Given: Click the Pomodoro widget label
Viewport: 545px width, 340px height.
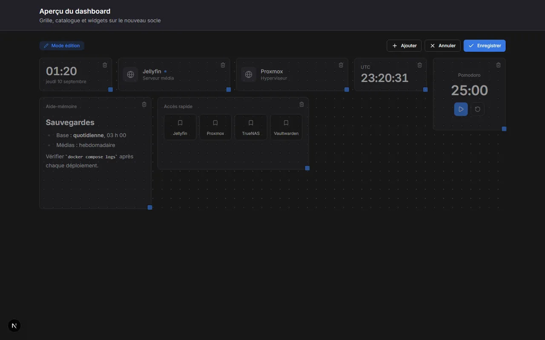Looking at the screenshot, I should [469, 75].
